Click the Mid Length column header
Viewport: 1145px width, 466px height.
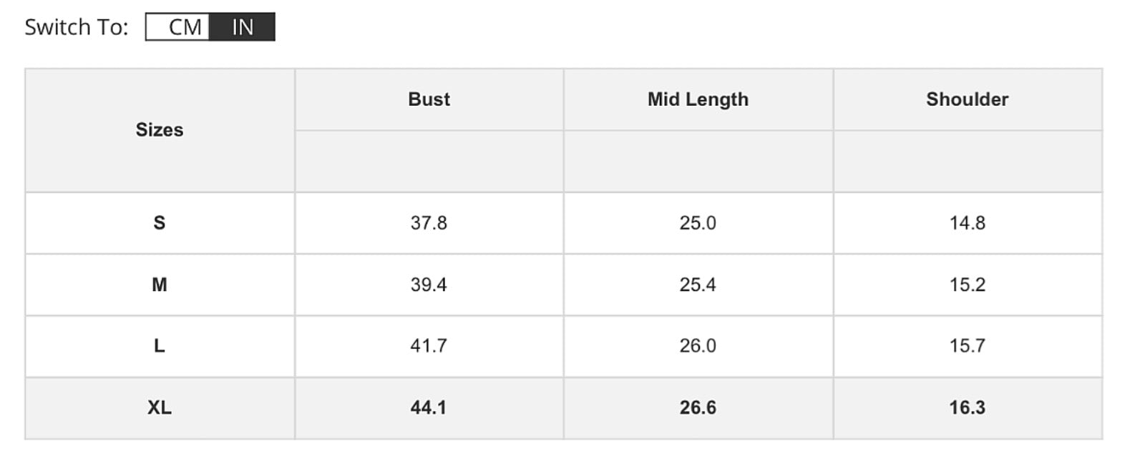(x=698, y=99)
